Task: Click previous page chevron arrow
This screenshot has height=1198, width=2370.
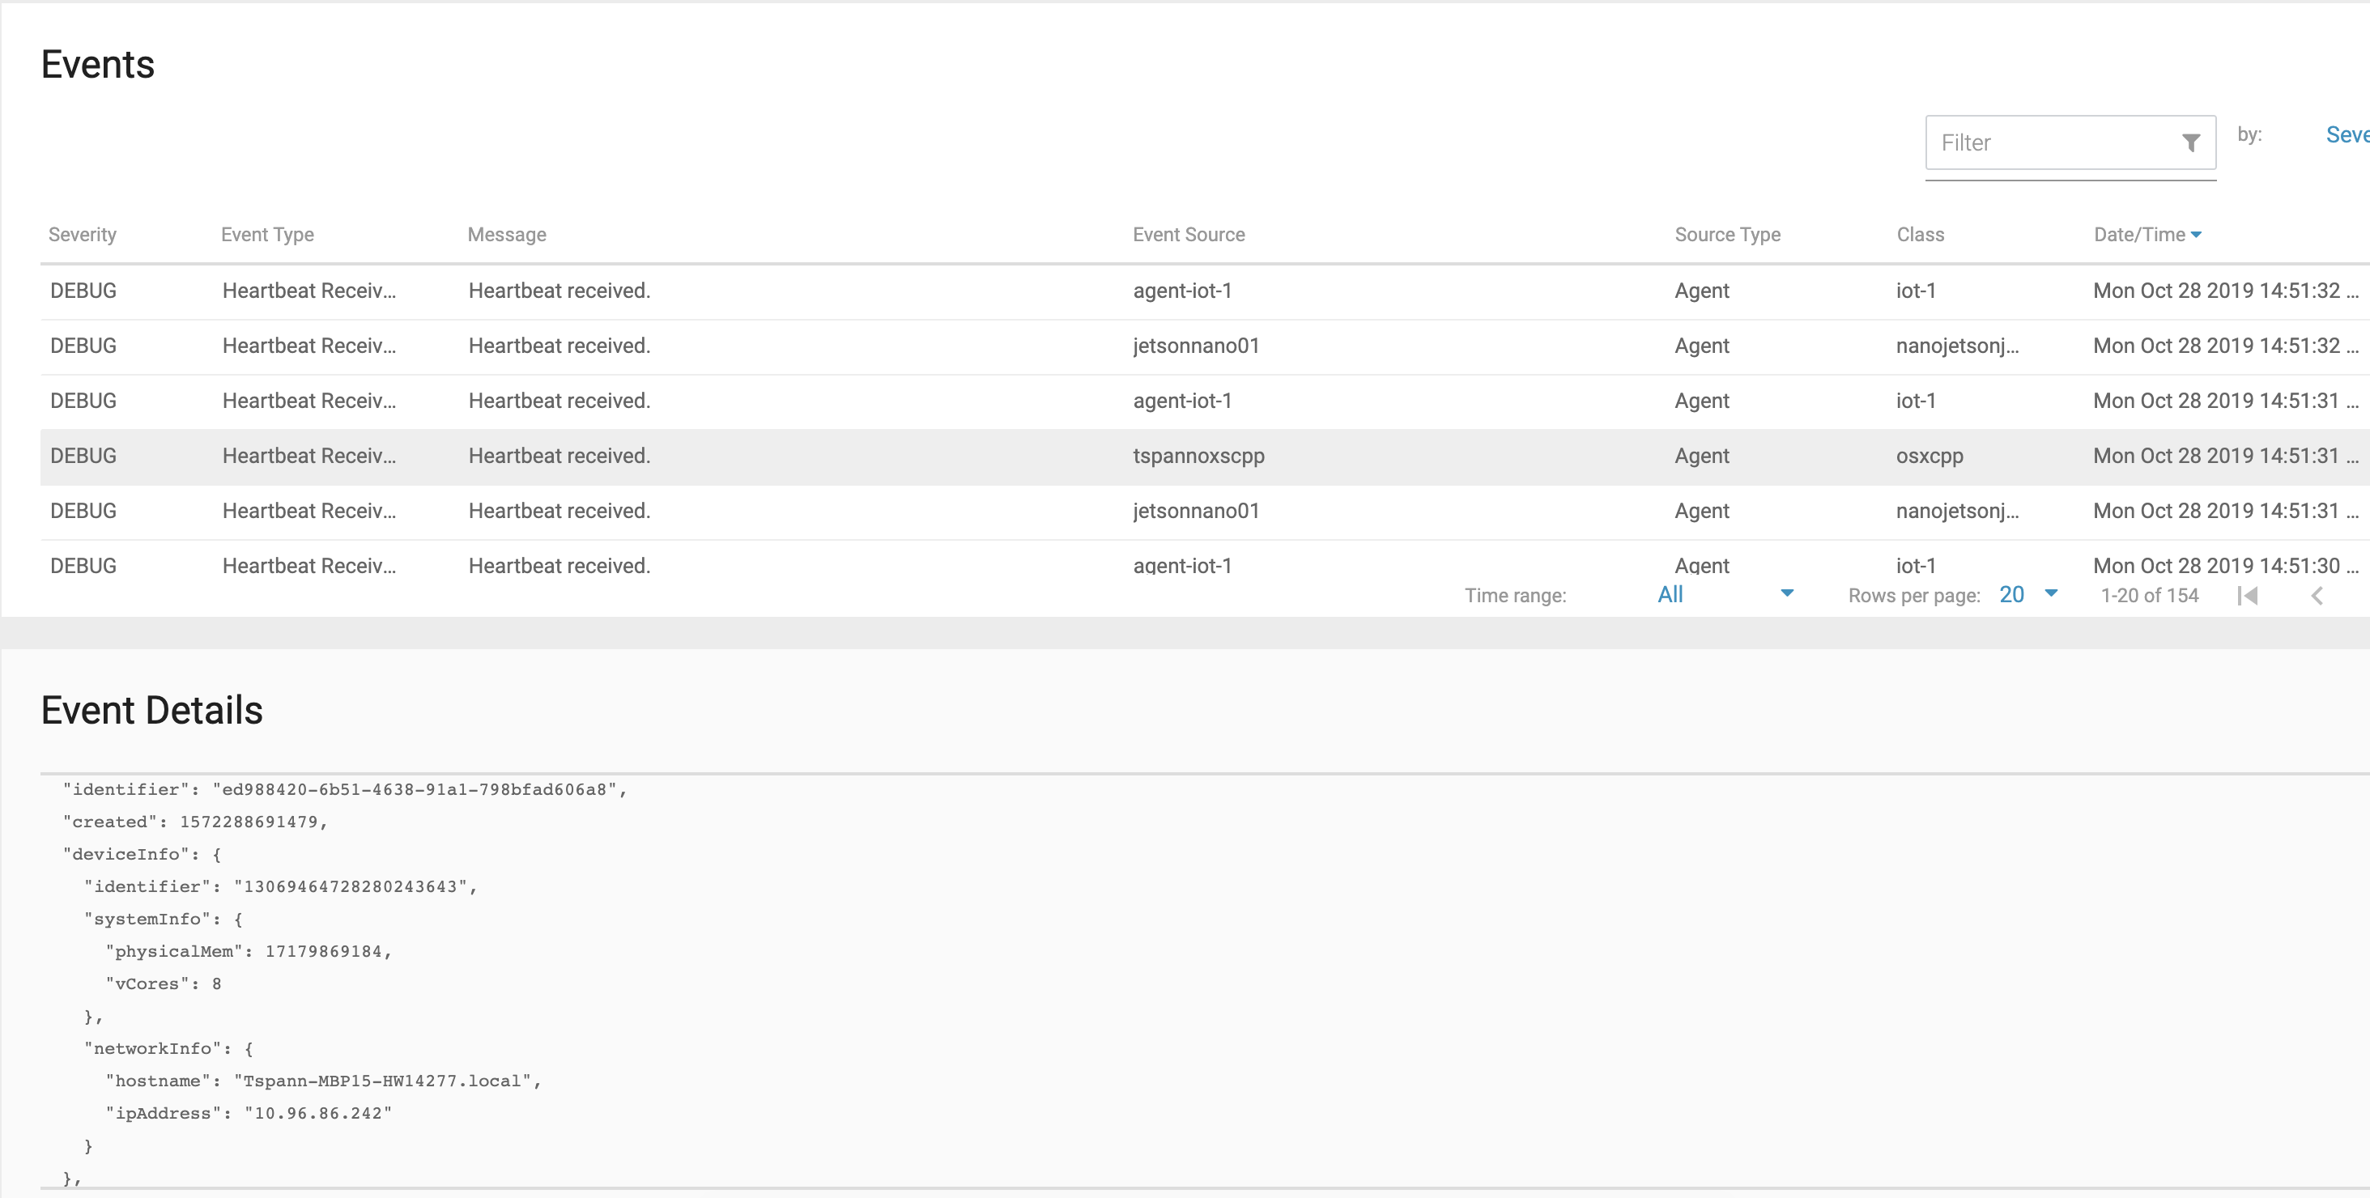Action: point(2317,596)
